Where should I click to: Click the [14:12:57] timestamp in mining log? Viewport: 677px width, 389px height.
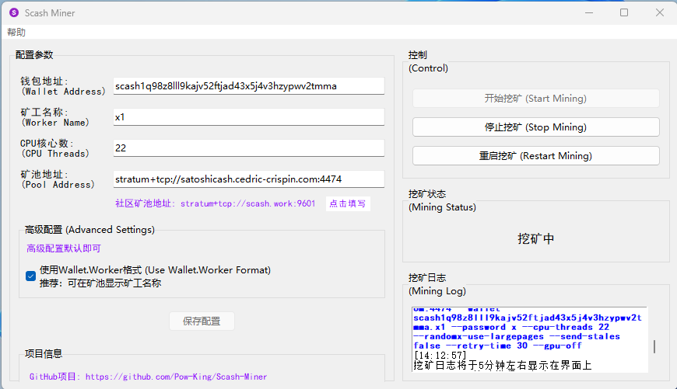click(440, 356)
